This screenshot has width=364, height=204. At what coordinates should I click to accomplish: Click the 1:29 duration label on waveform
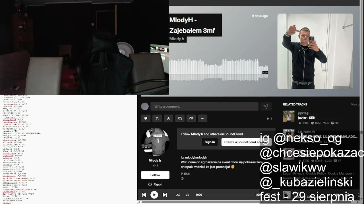coord(265,73)
